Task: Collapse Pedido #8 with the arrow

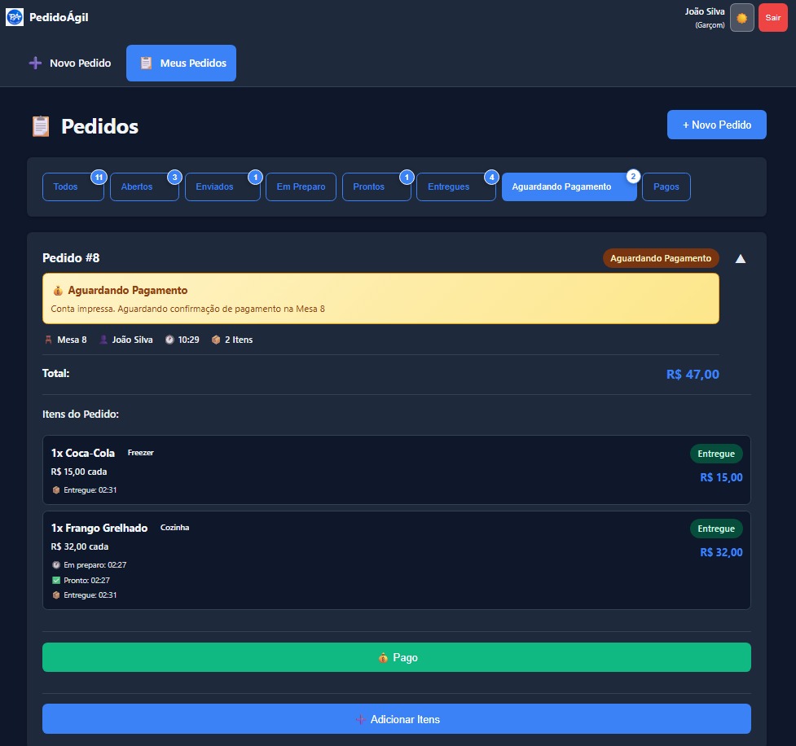Action: point(740,259)
